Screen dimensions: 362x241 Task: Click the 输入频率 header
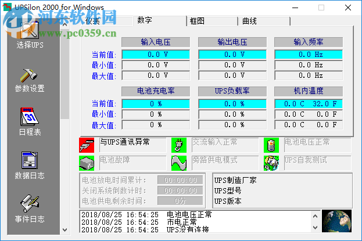tap(309, 42)
